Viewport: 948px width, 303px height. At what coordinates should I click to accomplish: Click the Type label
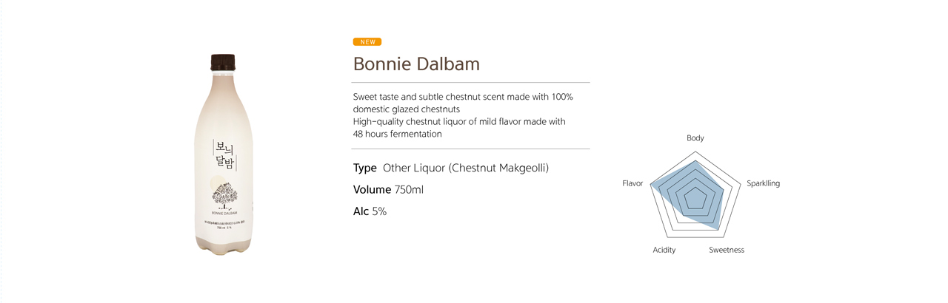tap(365, 168)
